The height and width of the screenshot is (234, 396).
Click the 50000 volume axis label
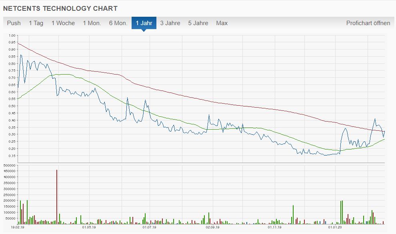[10, 218]
